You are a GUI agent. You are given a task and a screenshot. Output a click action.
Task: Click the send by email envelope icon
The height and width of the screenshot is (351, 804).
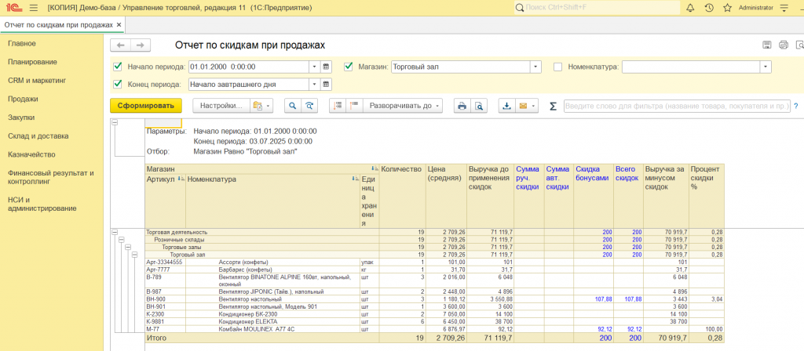[523, 106]
